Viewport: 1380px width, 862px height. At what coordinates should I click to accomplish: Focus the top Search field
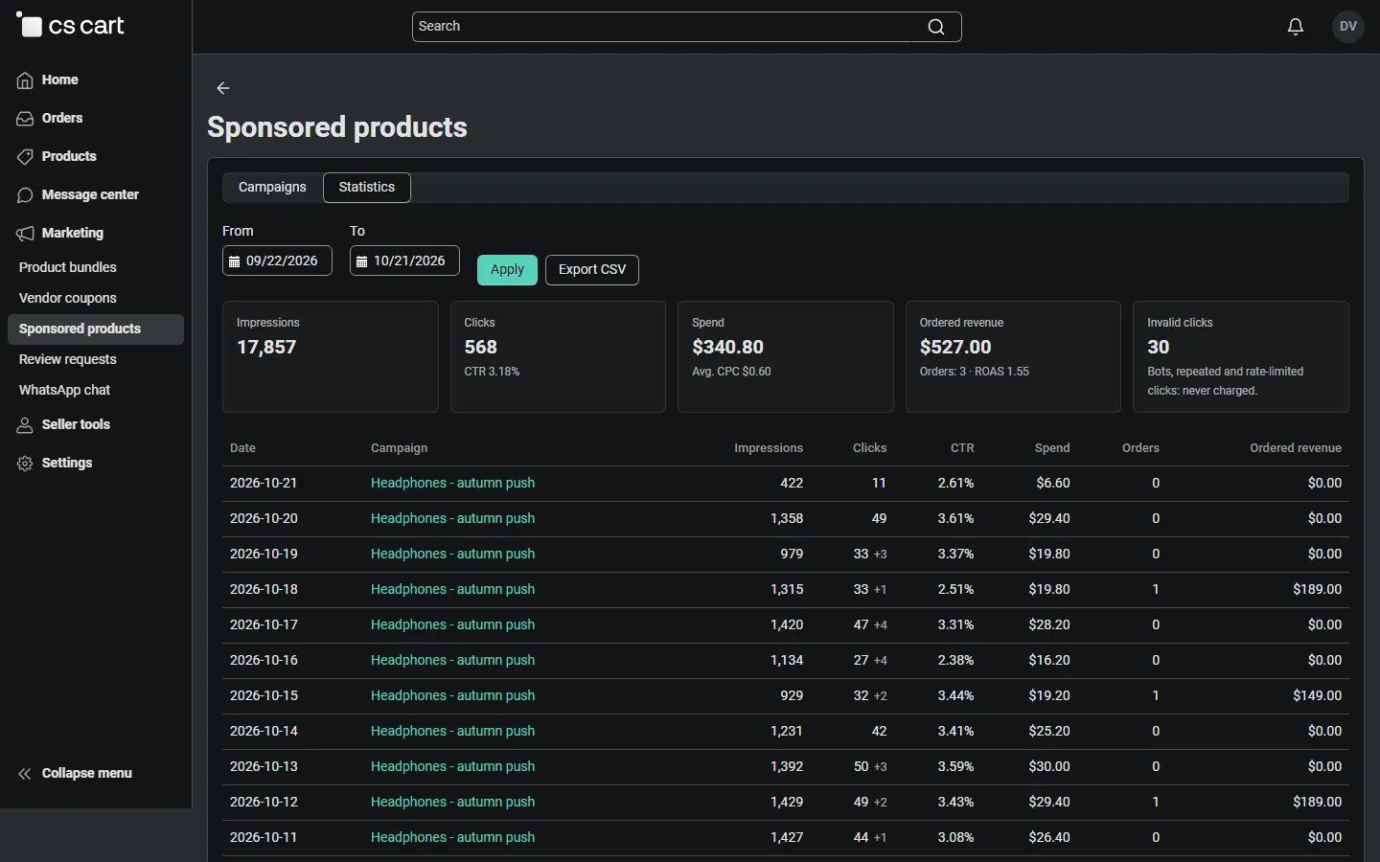point(687,27)
